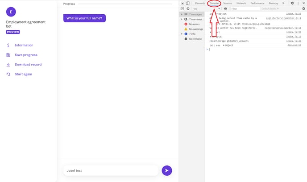Screen dimensions: 307x182
Task: Open App.vue:63 source link
Action: coord(294,45)
